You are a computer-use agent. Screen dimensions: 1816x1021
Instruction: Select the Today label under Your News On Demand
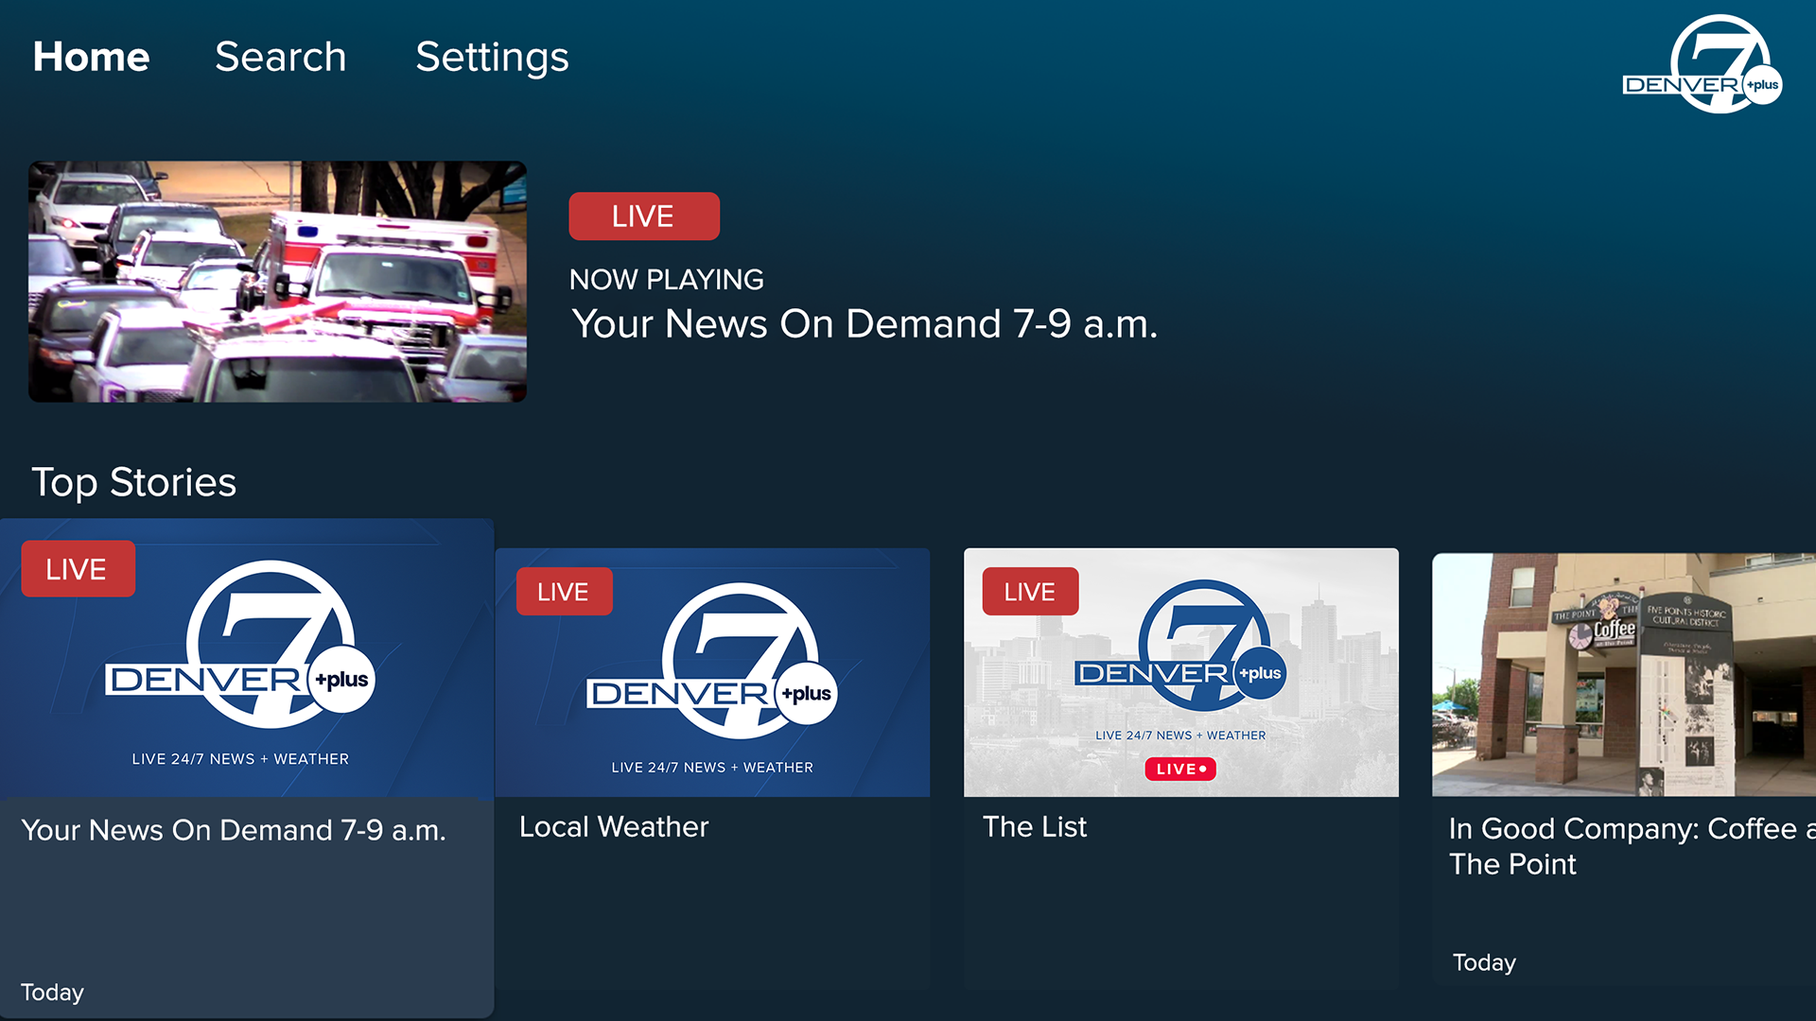pyautogui.click(x=53, y=992)
